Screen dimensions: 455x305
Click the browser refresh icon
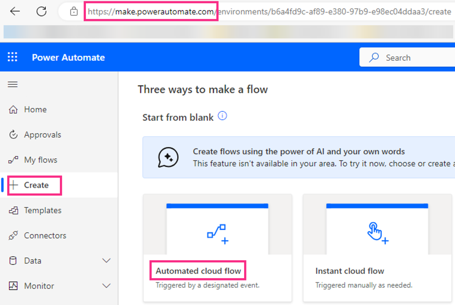pyautogui.click(x=41, y=11)
